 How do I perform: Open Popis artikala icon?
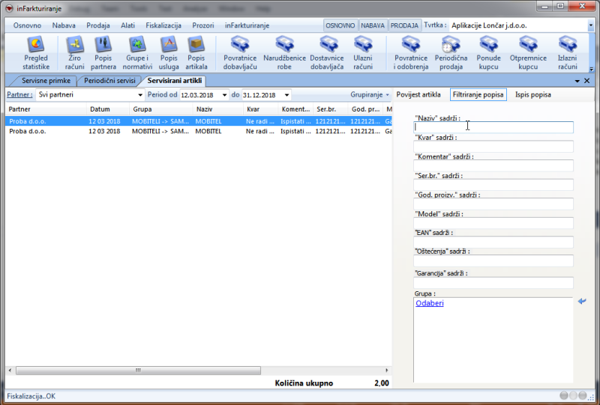(x=196, y=53)
